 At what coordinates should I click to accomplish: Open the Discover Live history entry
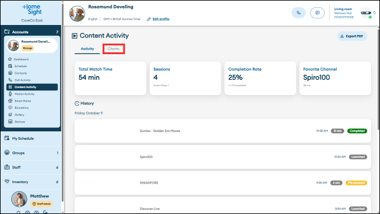[x=223, y=205]
